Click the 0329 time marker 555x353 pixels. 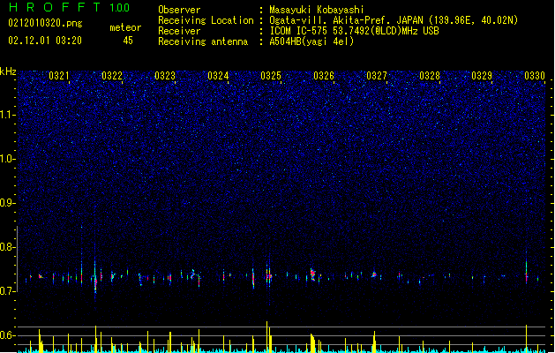tap(482, 76)
